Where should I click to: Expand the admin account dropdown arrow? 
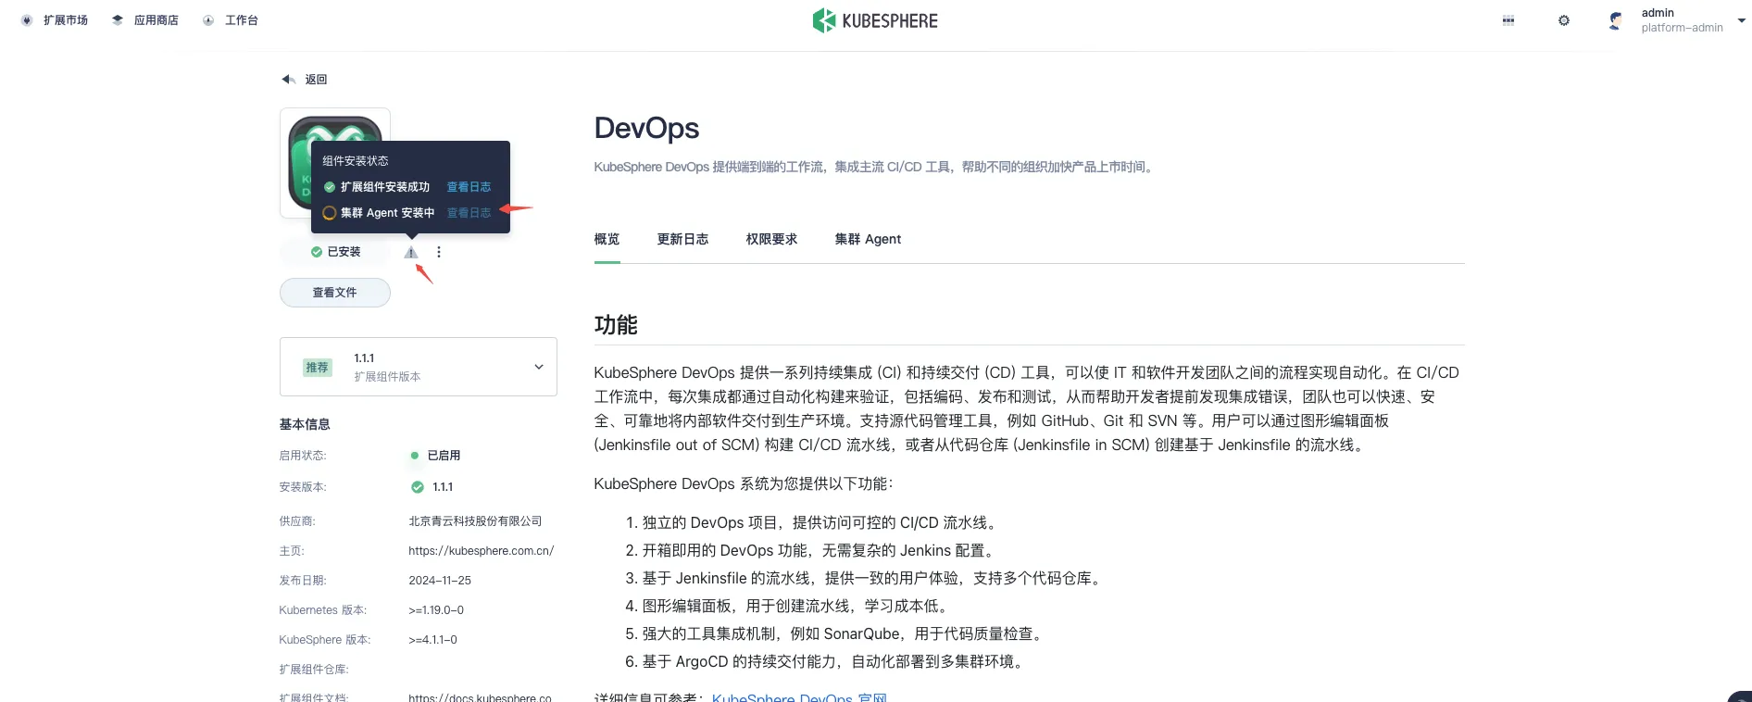coord(1742,20)
